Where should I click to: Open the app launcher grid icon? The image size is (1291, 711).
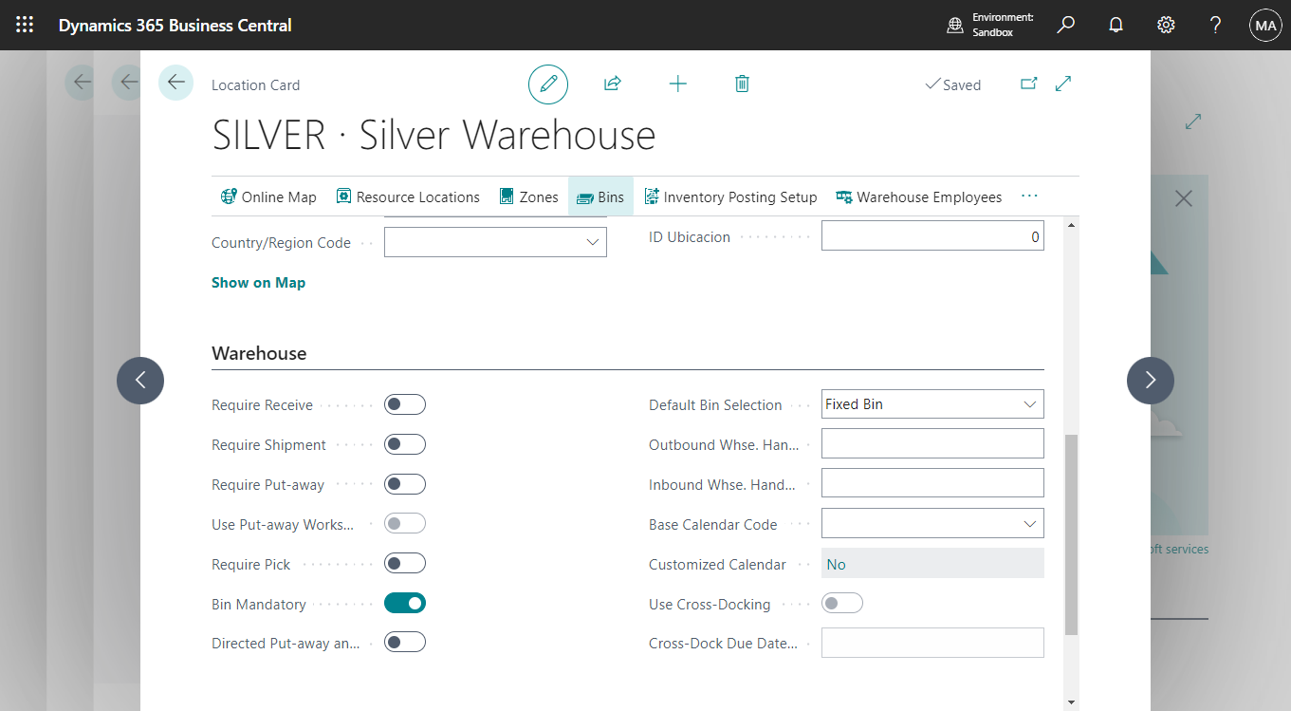pos(25,26)
